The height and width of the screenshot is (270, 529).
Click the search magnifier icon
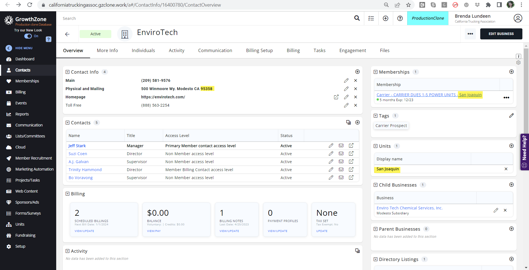(357, 18)
